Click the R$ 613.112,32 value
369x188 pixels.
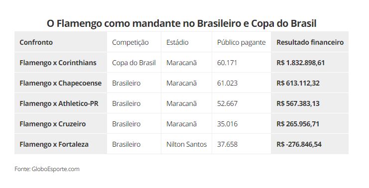pos(298,83)
